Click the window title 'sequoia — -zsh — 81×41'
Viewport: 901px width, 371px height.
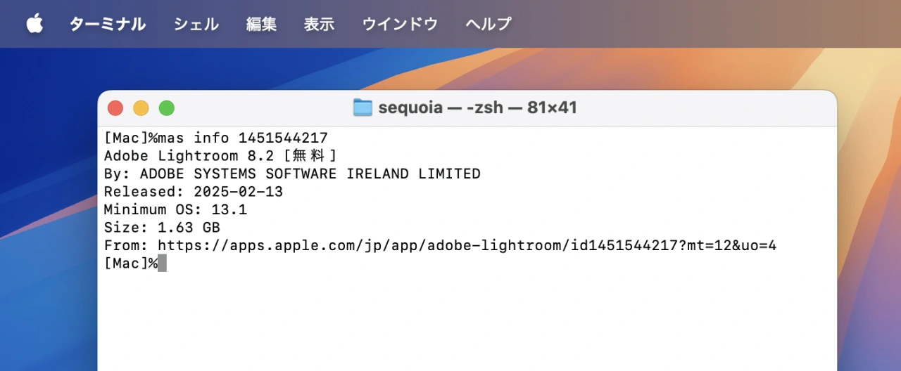click(x=477, y=108)
